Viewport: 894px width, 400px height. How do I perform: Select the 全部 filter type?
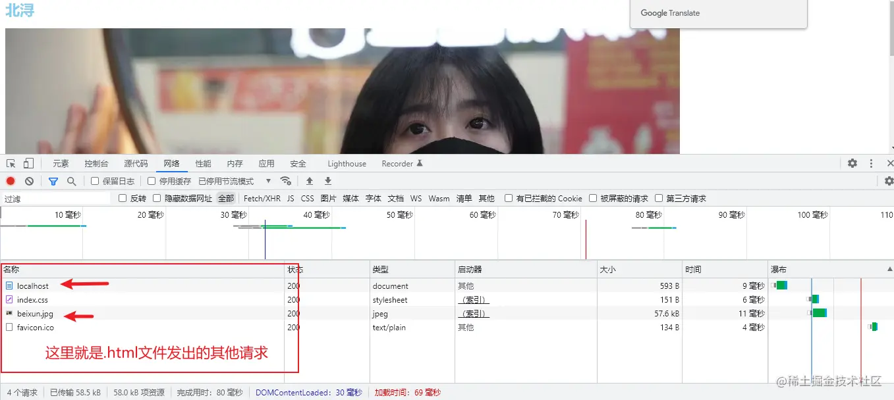pyautogui.click(x=226, y=198)
